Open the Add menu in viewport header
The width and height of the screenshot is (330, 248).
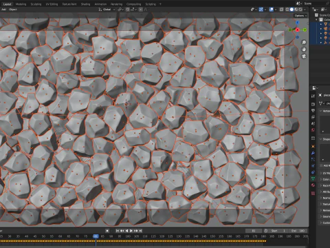coord(3,10)
